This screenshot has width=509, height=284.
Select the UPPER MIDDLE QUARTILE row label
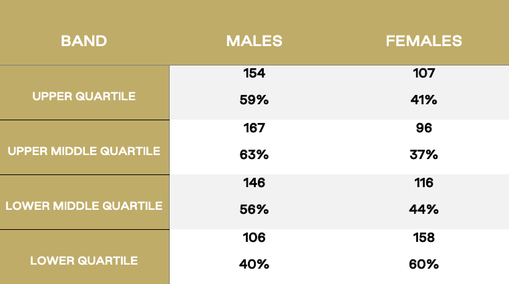[x=83, y=151]
